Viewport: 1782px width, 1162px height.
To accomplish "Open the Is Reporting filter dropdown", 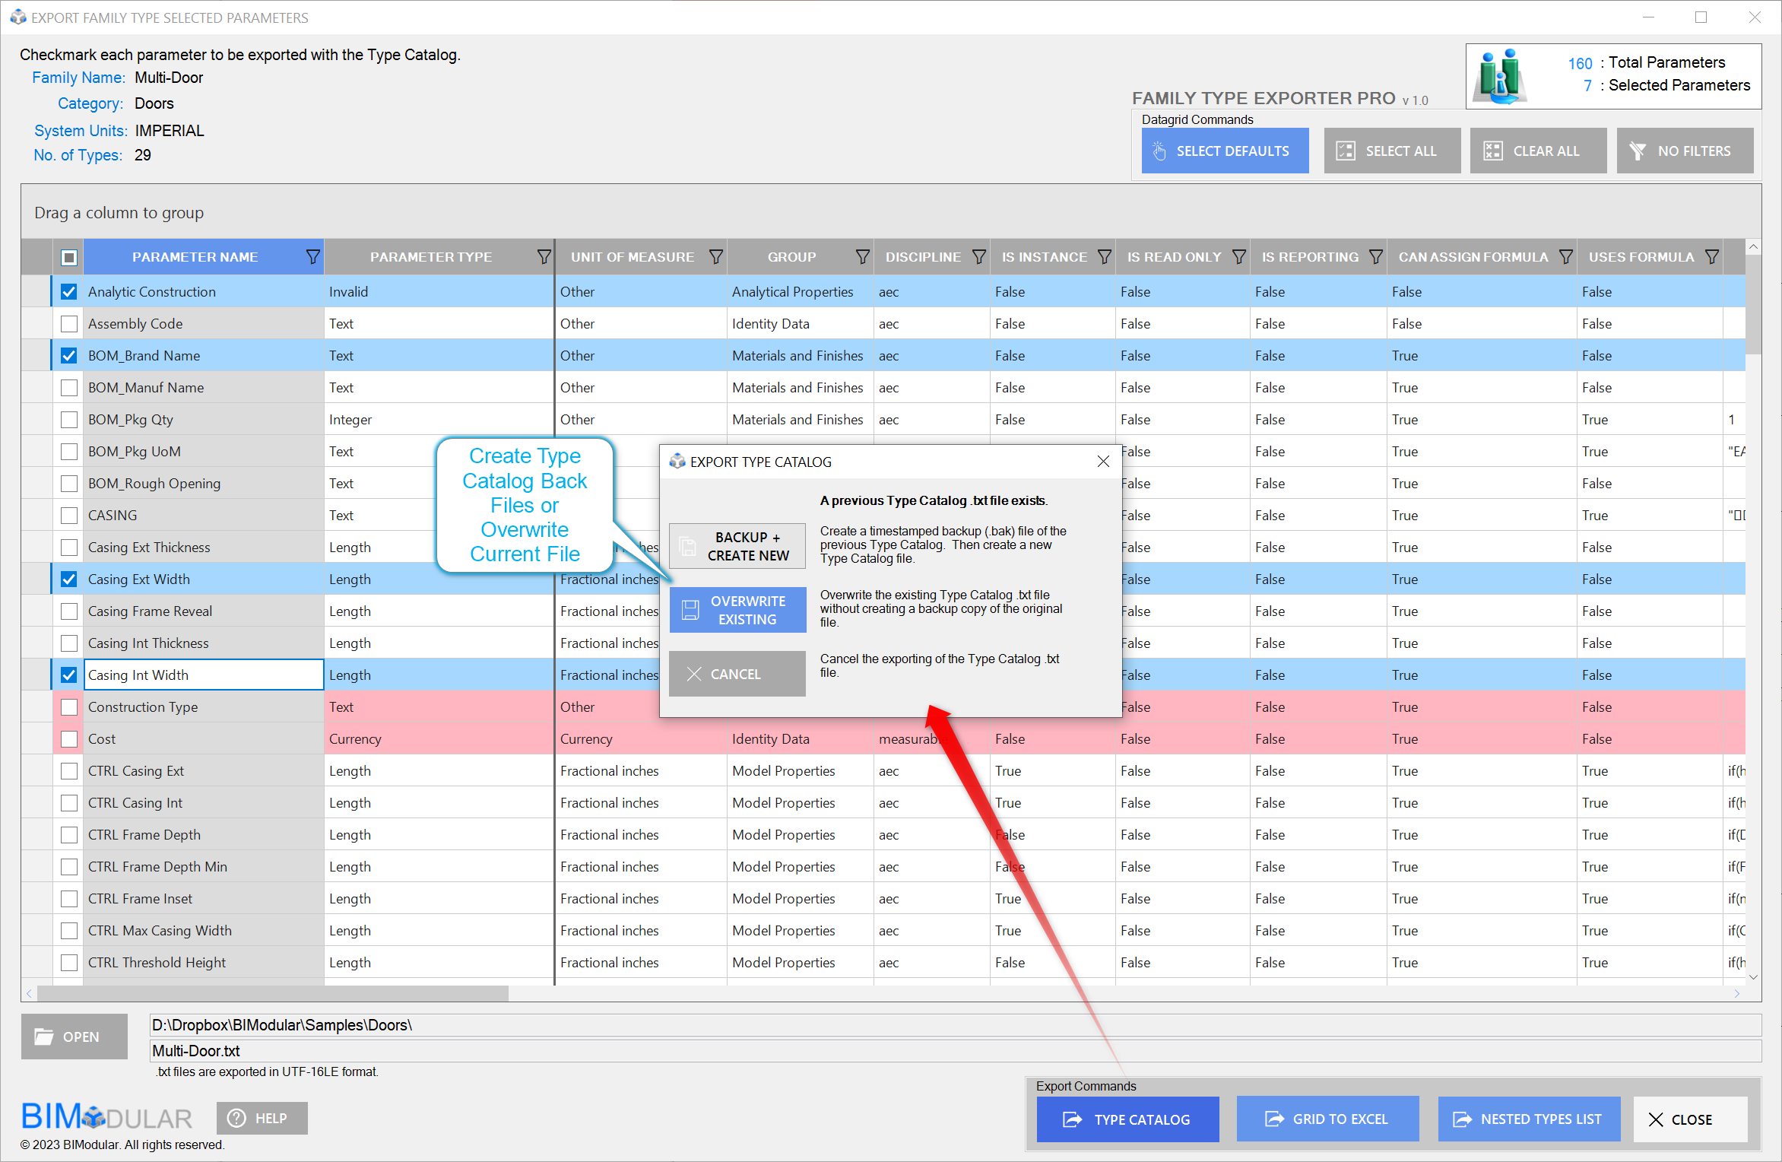I will pyautogui.click(x=1375, y=257).
